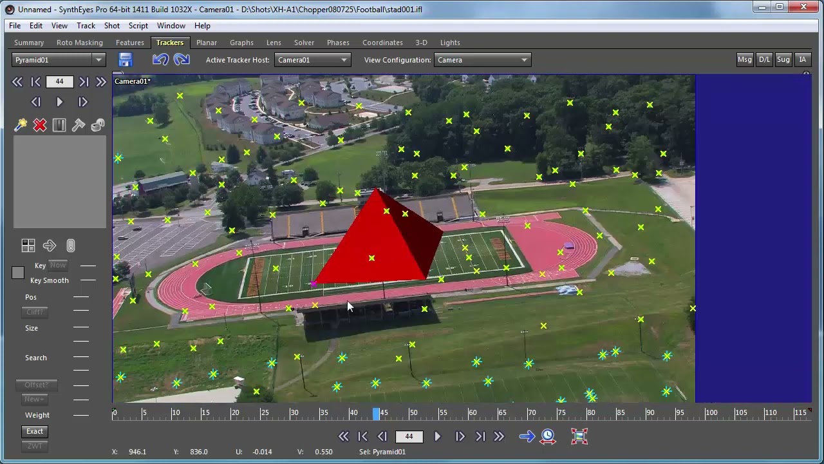824x464 pixels.
Task: Click the hammer icon in left panel
Action: pyautogui.click(x=79, y=125)
